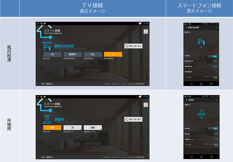233x162 pixels.
Task: Click 機器一覧に戻る button on floor heating screen
Action: pos(134,119)
